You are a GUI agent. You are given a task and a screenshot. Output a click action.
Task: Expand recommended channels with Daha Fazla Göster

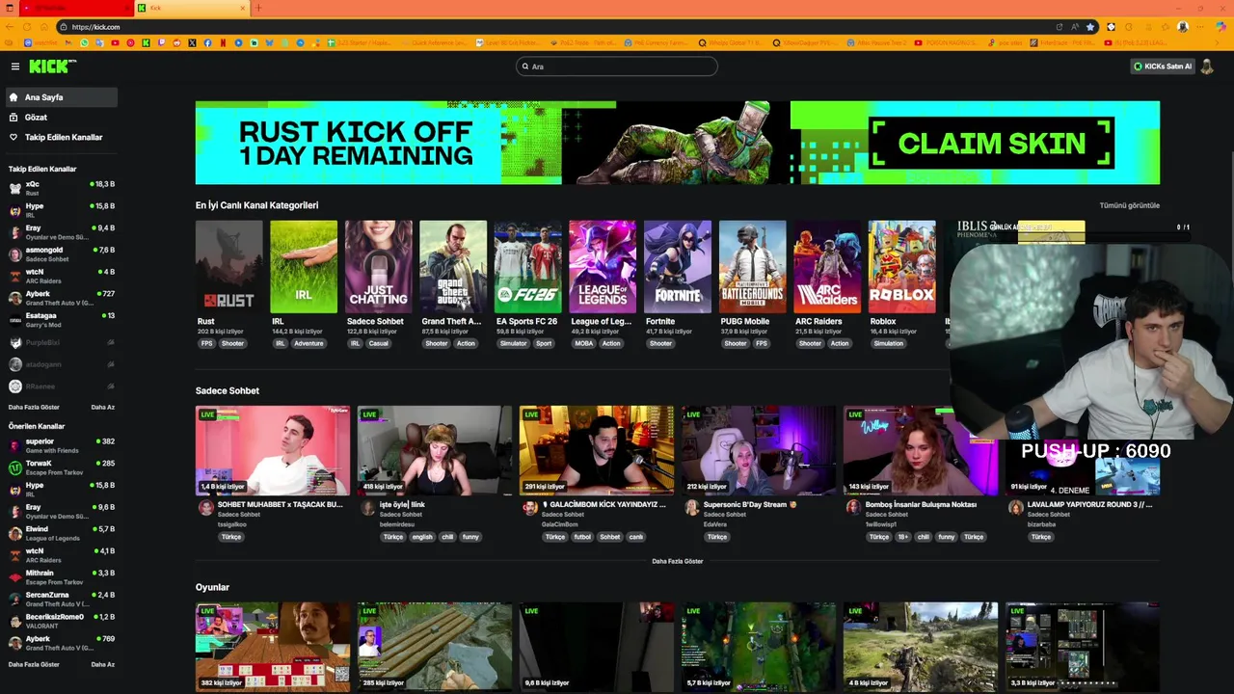(34, 664)
